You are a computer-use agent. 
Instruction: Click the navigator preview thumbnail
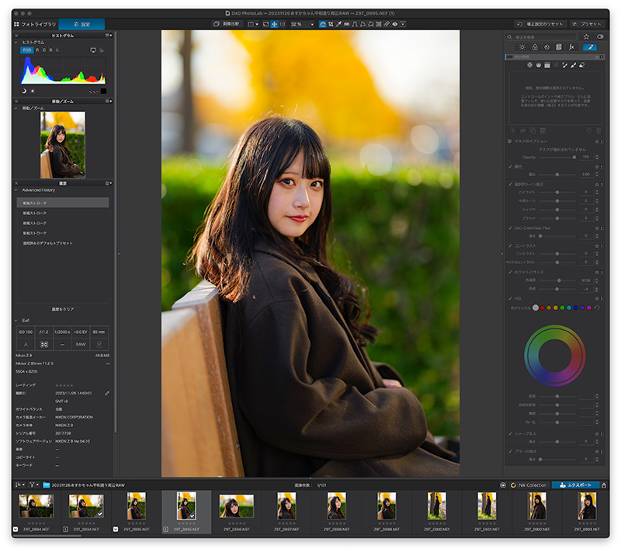pyautogui.click(x=63, y=144)
